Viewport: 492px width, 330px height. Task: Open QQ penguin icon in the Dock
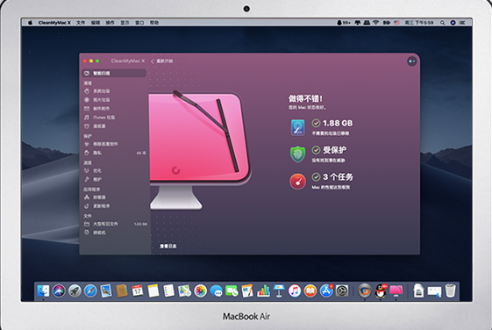(x=381, y=291)
